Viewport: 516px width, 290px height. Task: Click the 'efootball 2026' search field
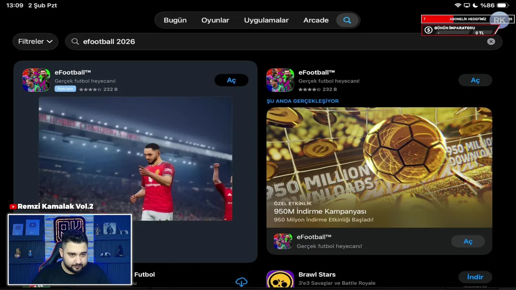point(284,41)
